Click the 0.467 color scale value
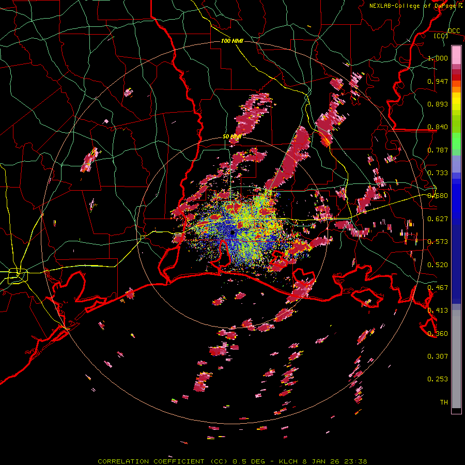 pos(438,288)
